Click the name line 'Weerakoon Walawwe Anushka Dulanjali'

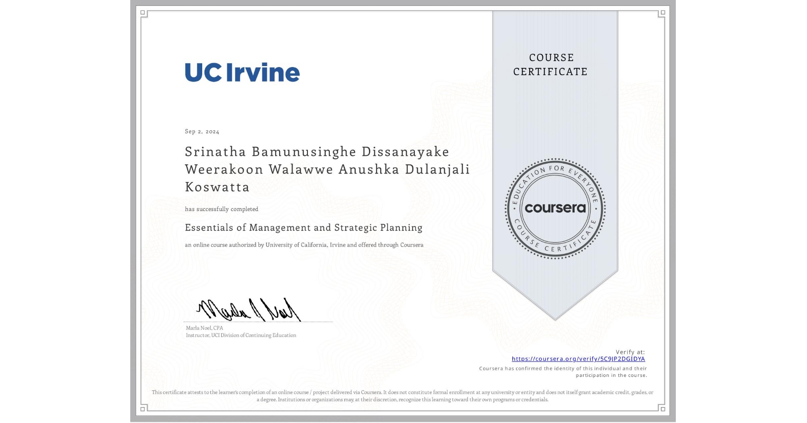point(327,169)
